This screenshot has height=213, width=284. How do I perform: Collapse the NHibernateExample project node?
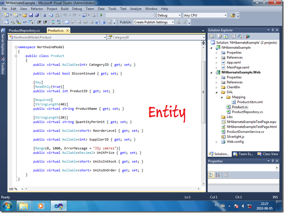point(211,48)
